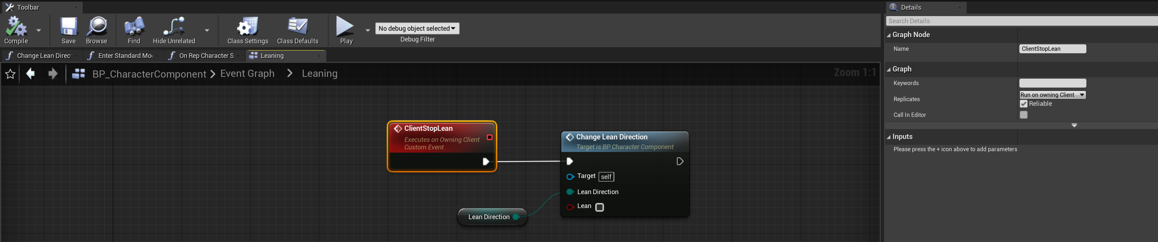1158x242 pixels.
Task: Click the Details panel icon
Action: coord(893,7)
